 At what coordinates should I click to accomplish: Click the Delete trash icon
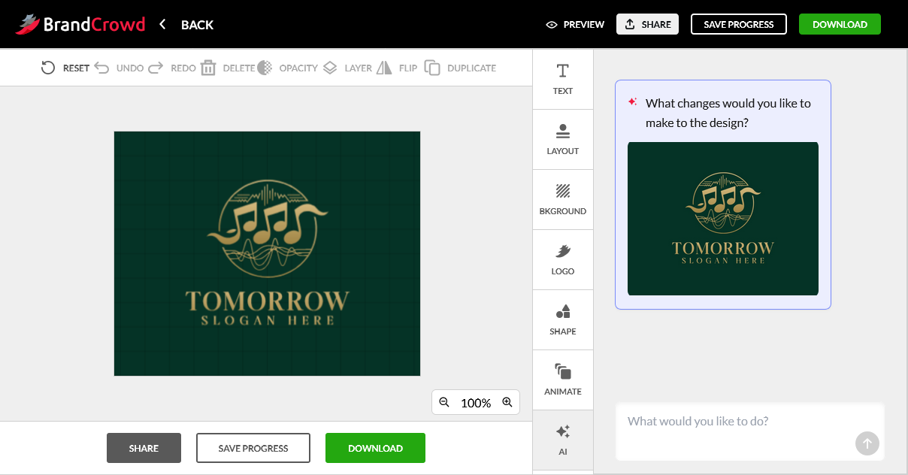tap(208, 68)
